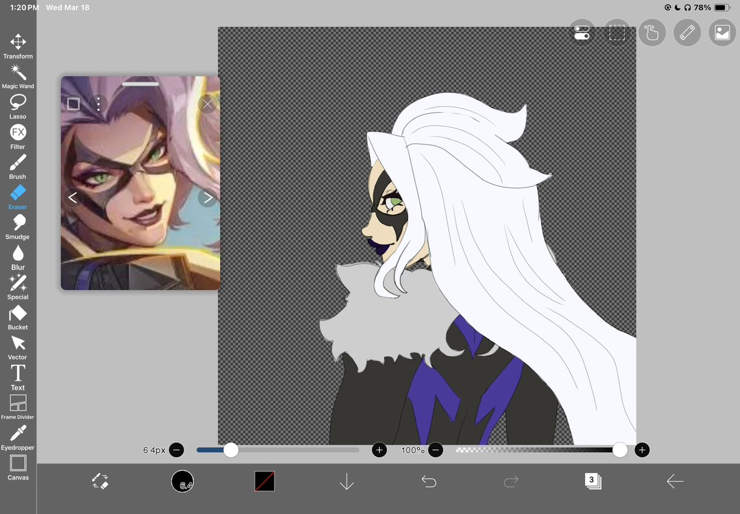The height and width of the screenshot is (514, 740).
Task: Select the Text tool
Action: tap(18, 378)
